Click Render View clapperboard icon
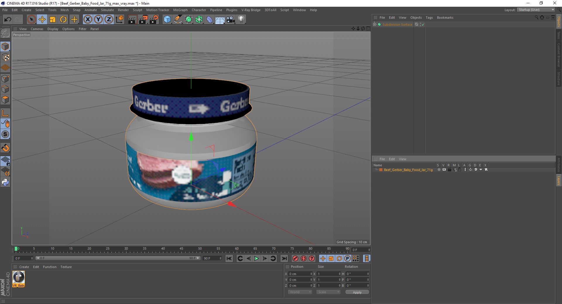The width and height of the screenshot is (562, 304). (132, 20)
